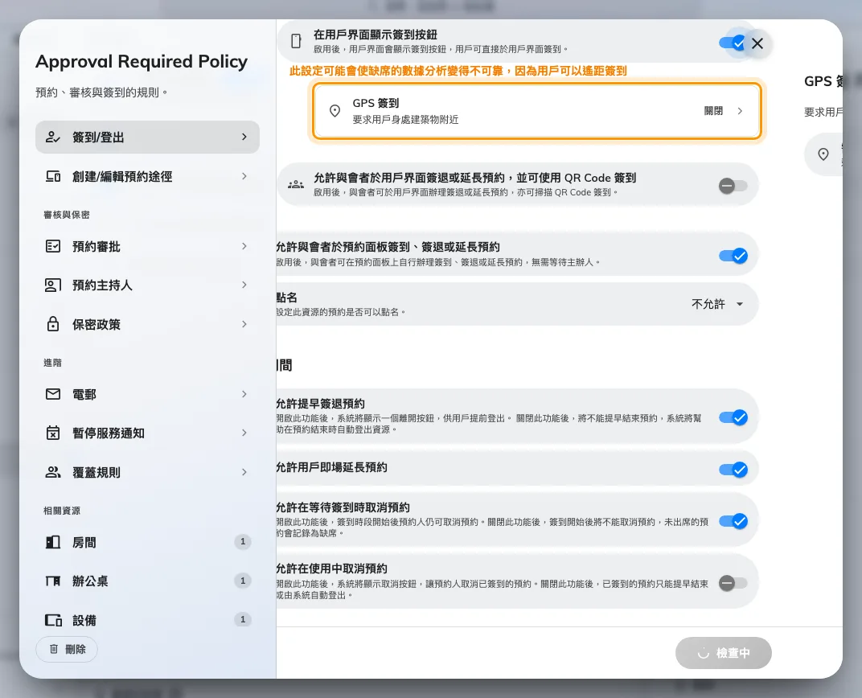Click the 簽到/登出 person-check icon
Viewport: 862px width, 698px height.
tap(53, 138)
